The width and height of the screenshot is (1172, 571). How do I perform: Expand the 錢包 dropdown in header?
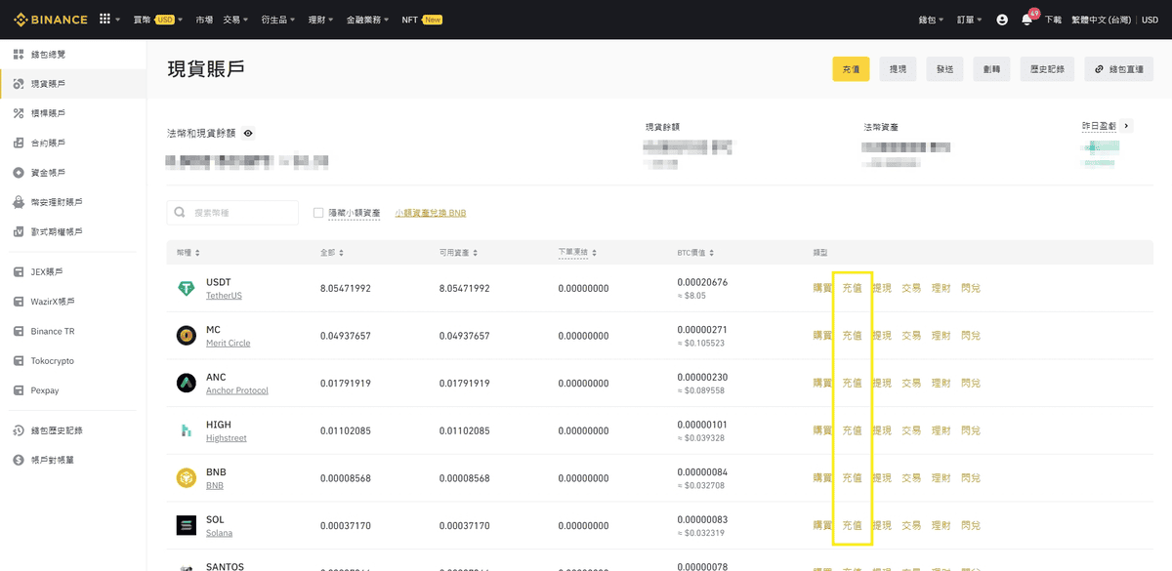click(x=931, y=20)
